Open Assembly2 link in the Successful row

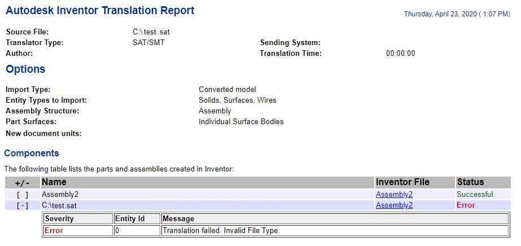point(394,195)
